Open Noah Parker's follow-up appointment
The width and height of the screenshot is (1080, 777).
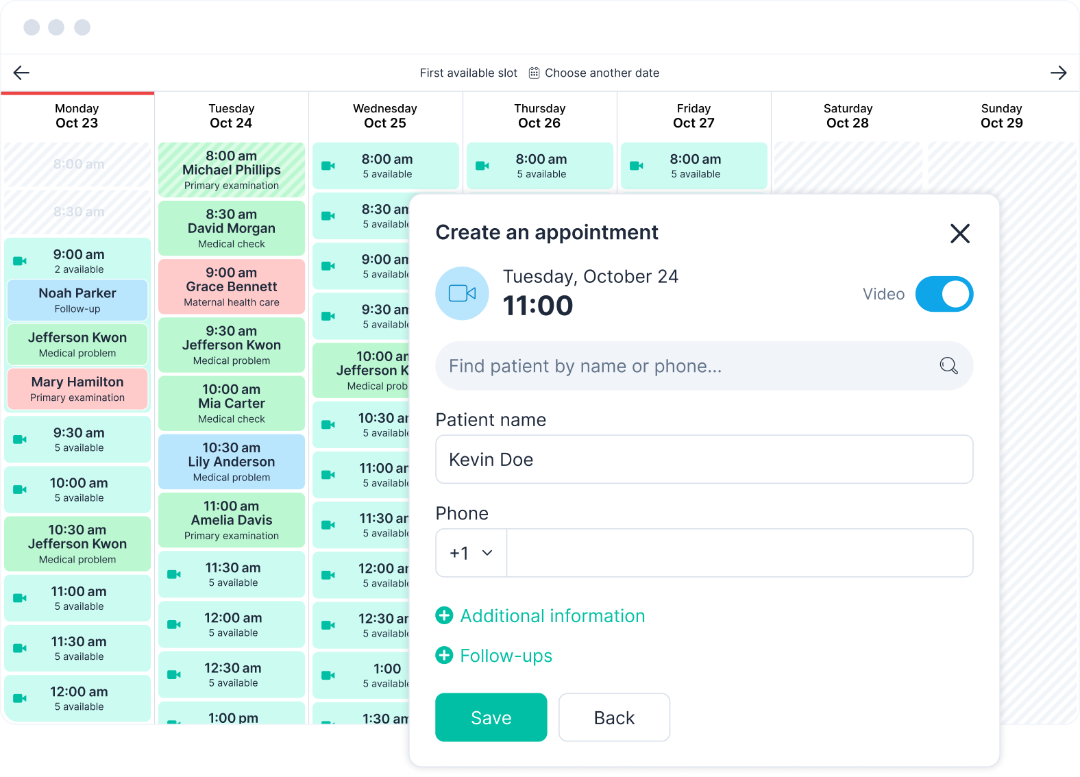point(77,299)
